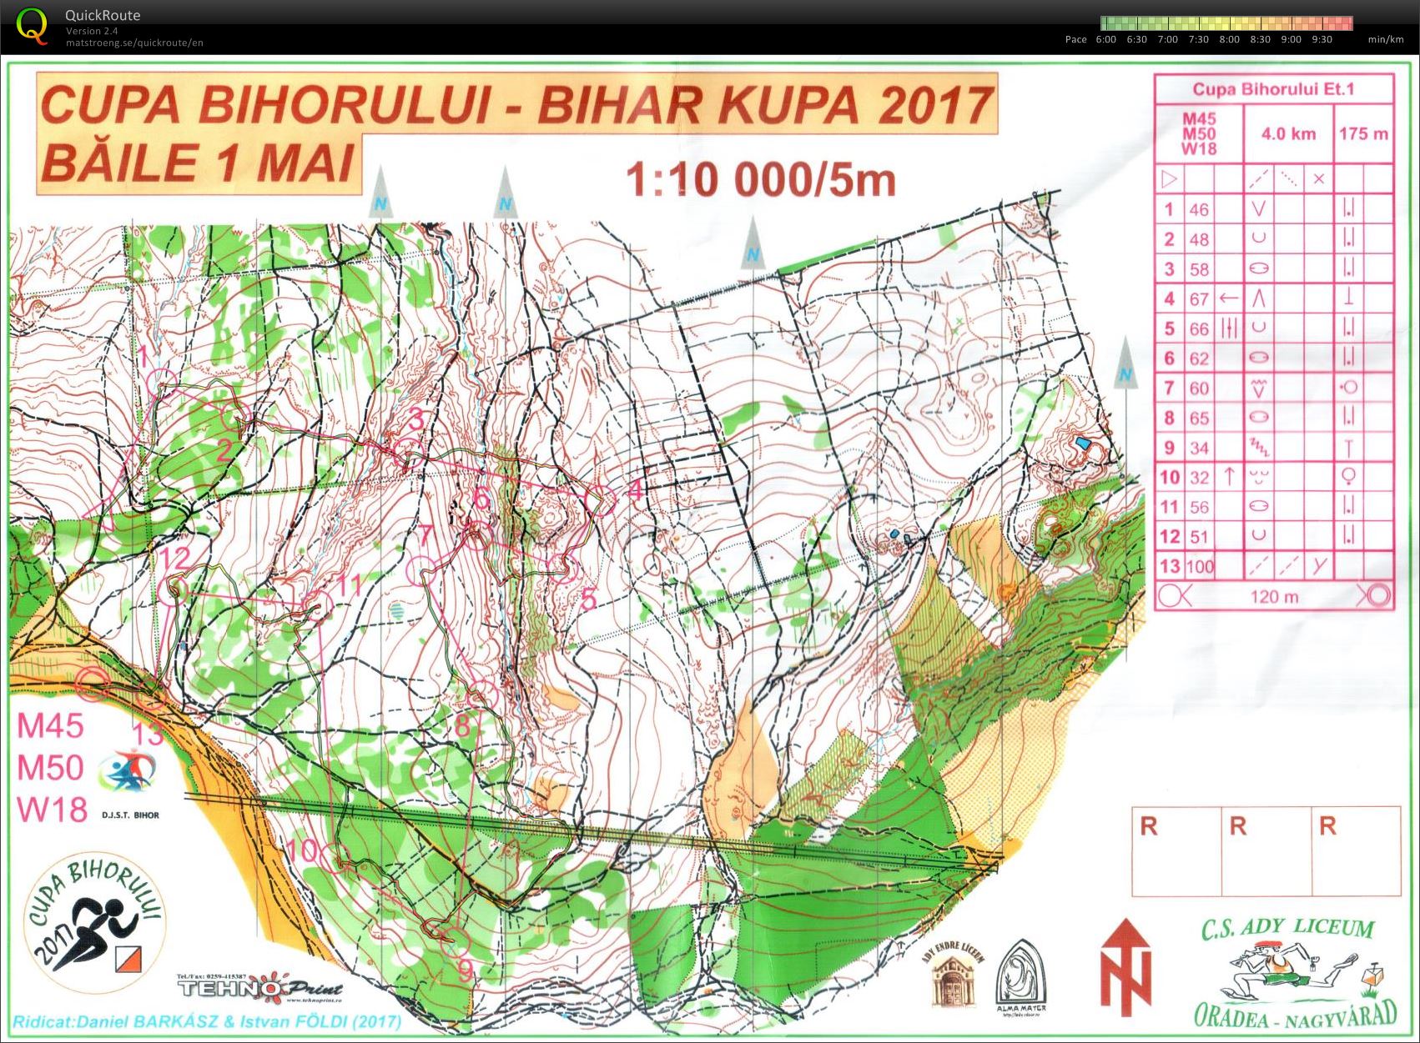Click control circle 11 on the map

pos(317,604)
